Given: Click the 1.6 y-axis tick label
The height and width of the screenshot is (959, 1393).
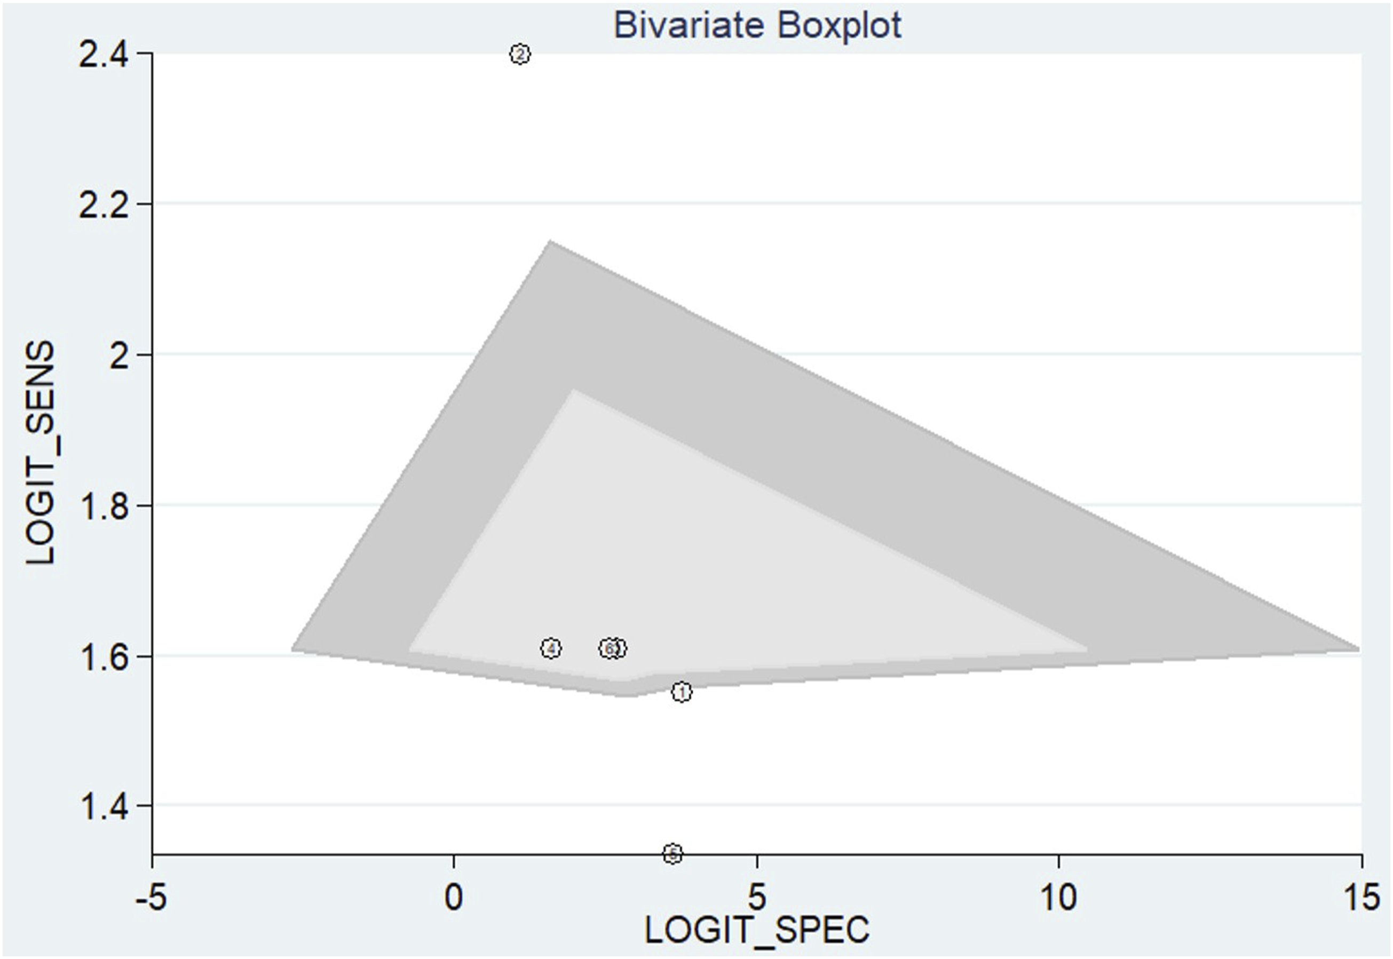Looking at the screenshot, I should pyautogui.click(x=104, y=658).
